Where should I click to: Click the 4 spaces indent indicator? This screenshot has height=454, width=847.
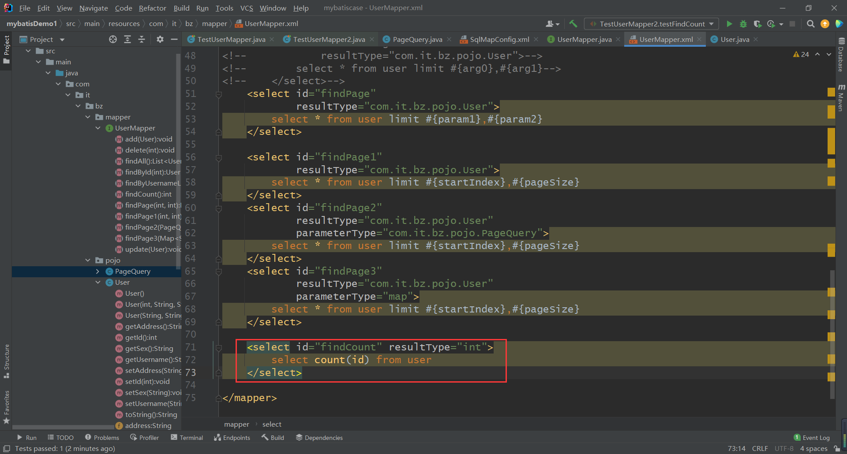(x=813, y=448)
